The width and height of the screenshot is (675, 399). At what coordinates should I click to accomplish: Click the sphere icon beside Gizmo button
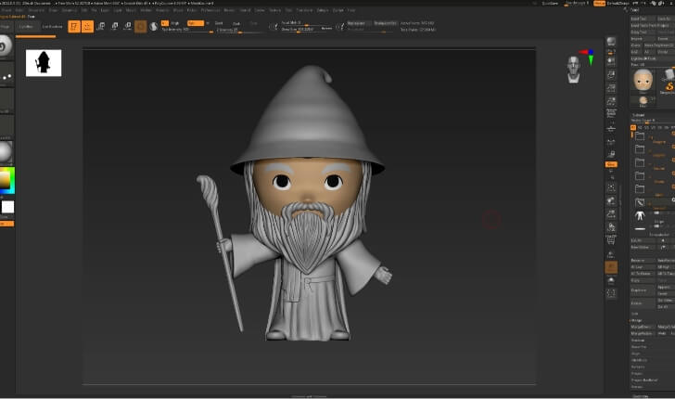click(x=153, y=26)
